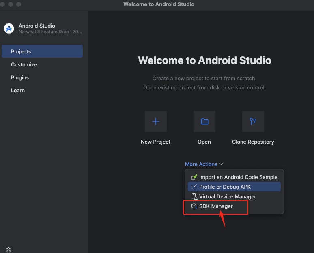
Task: Click the Welcome to Android Studio heading
Action: coord(204,60)
